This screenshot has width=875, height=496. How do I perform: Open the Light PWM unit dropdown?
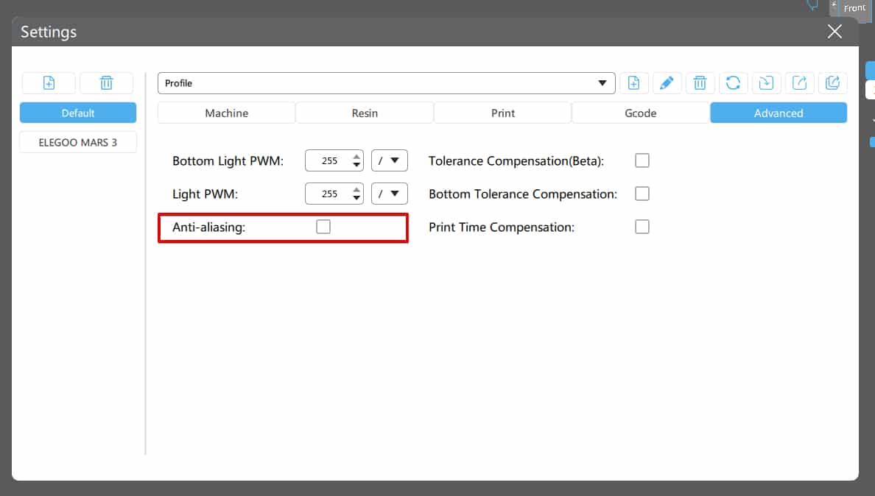(x=389, y=193)
